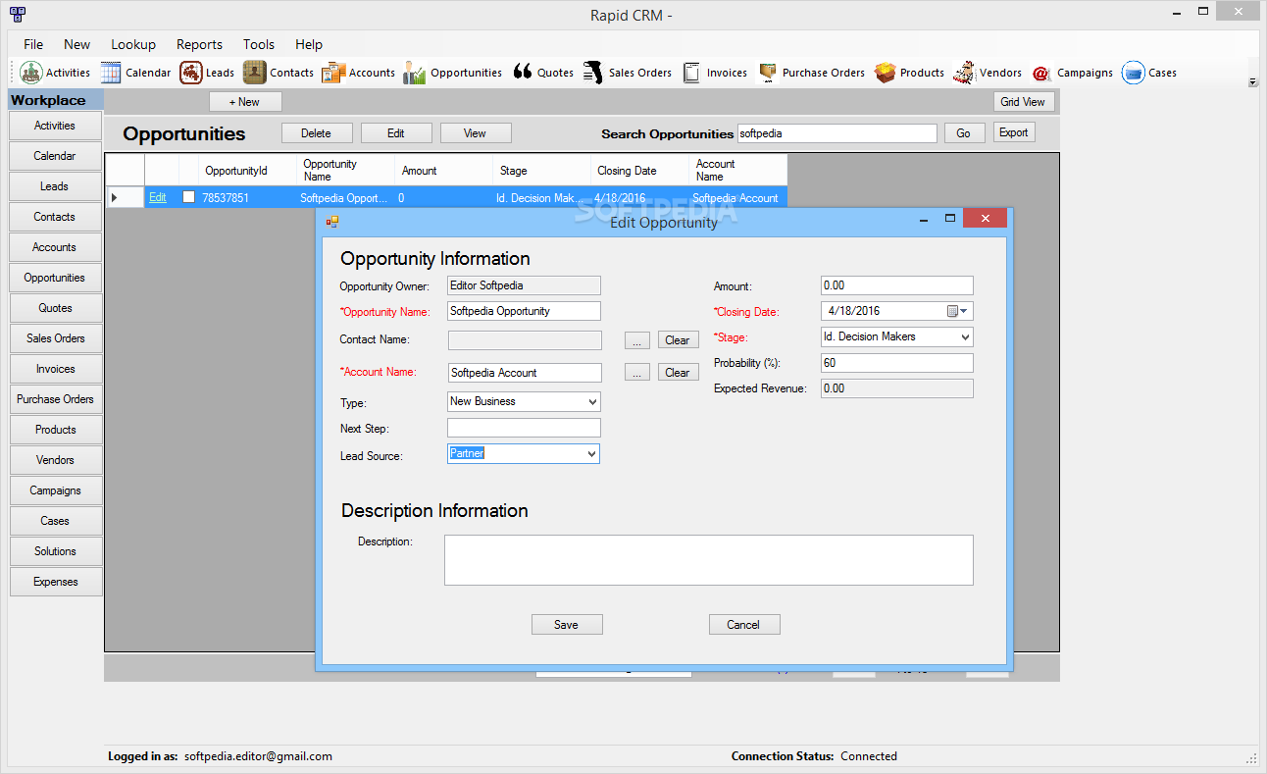Image resolution: width=1267 pixels, height=774 pixels.
Task: Open the Closing Date calendar picker
Action: coord(957,311)
